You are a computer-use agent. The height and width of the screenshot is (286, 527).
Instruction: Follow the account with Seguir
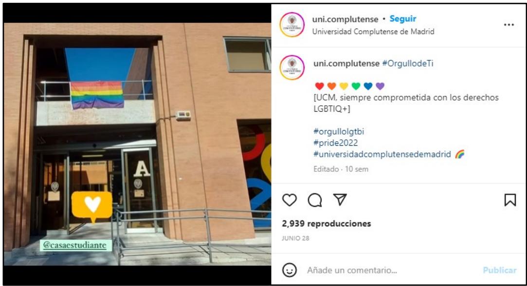click(x=402, y=19)
